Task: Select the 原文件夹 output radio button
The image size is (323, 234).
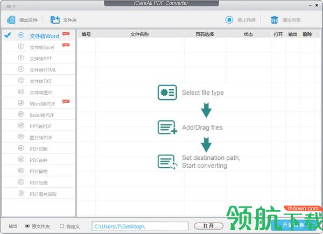Action: pyautogui.click(x=27, y=226)
